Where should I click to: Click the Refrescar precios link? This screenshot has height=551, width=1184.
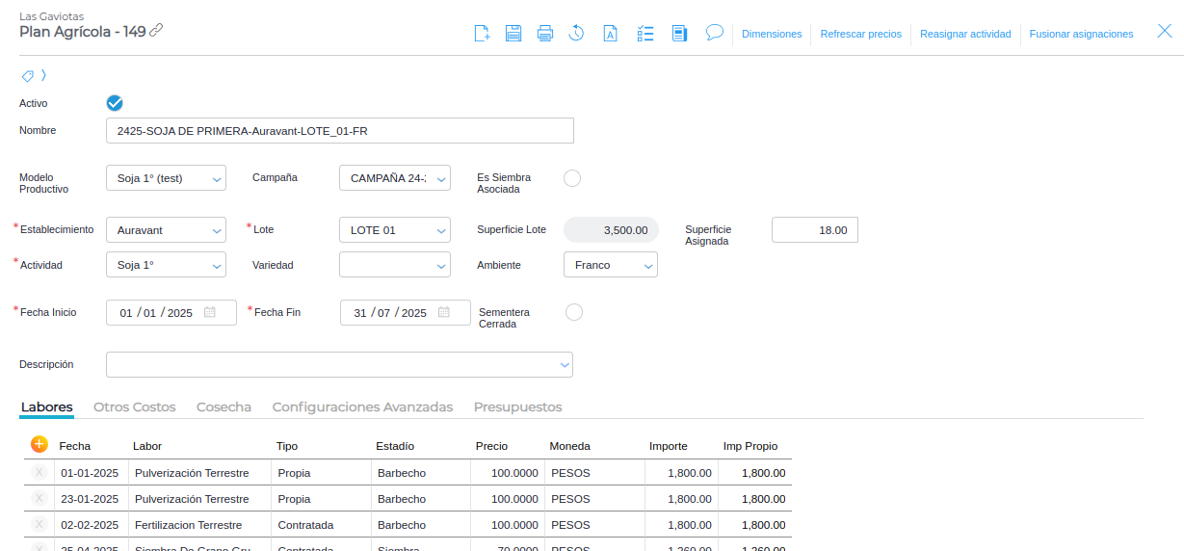pyautogui.click(x=860, y=34)
